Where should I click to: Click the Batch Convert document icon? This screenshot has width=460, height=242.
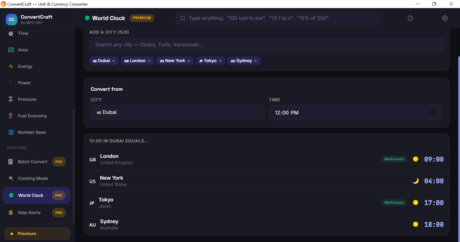11,162
